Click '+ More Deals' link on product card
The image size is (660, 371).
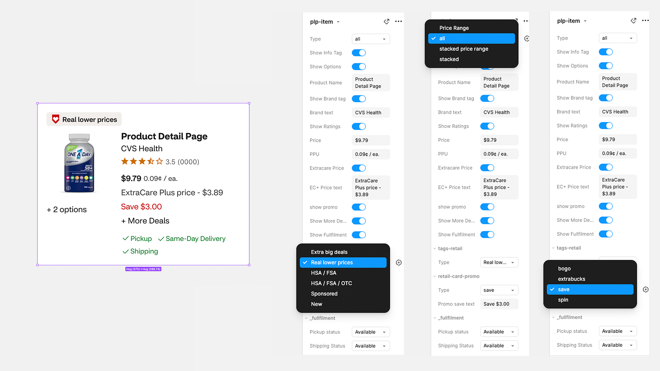pyautogui.click(x=145, y=221)
